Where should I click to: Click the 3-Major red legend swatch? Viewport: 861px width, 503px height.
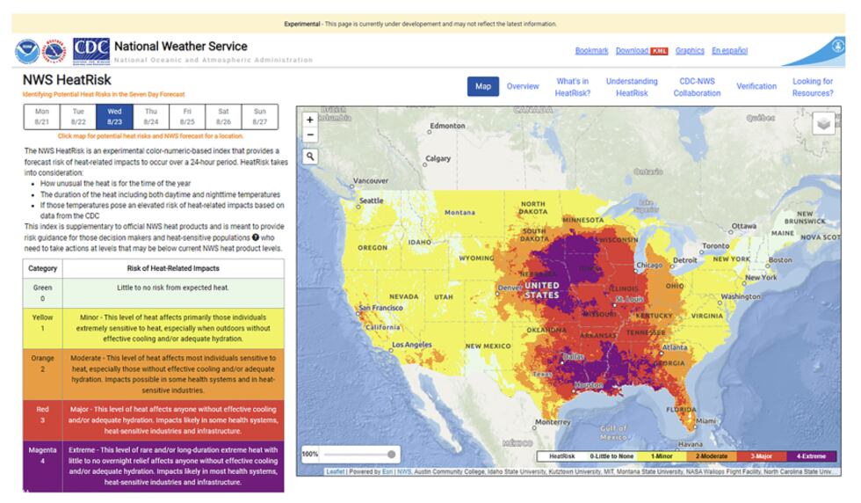(x=761, y=456)
